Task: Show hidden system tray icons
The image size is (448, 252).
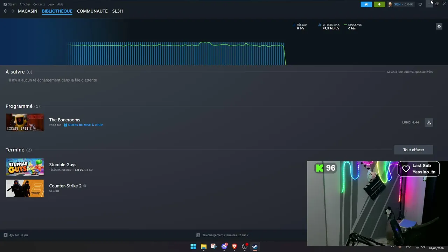Action: [x=392, y=247]
